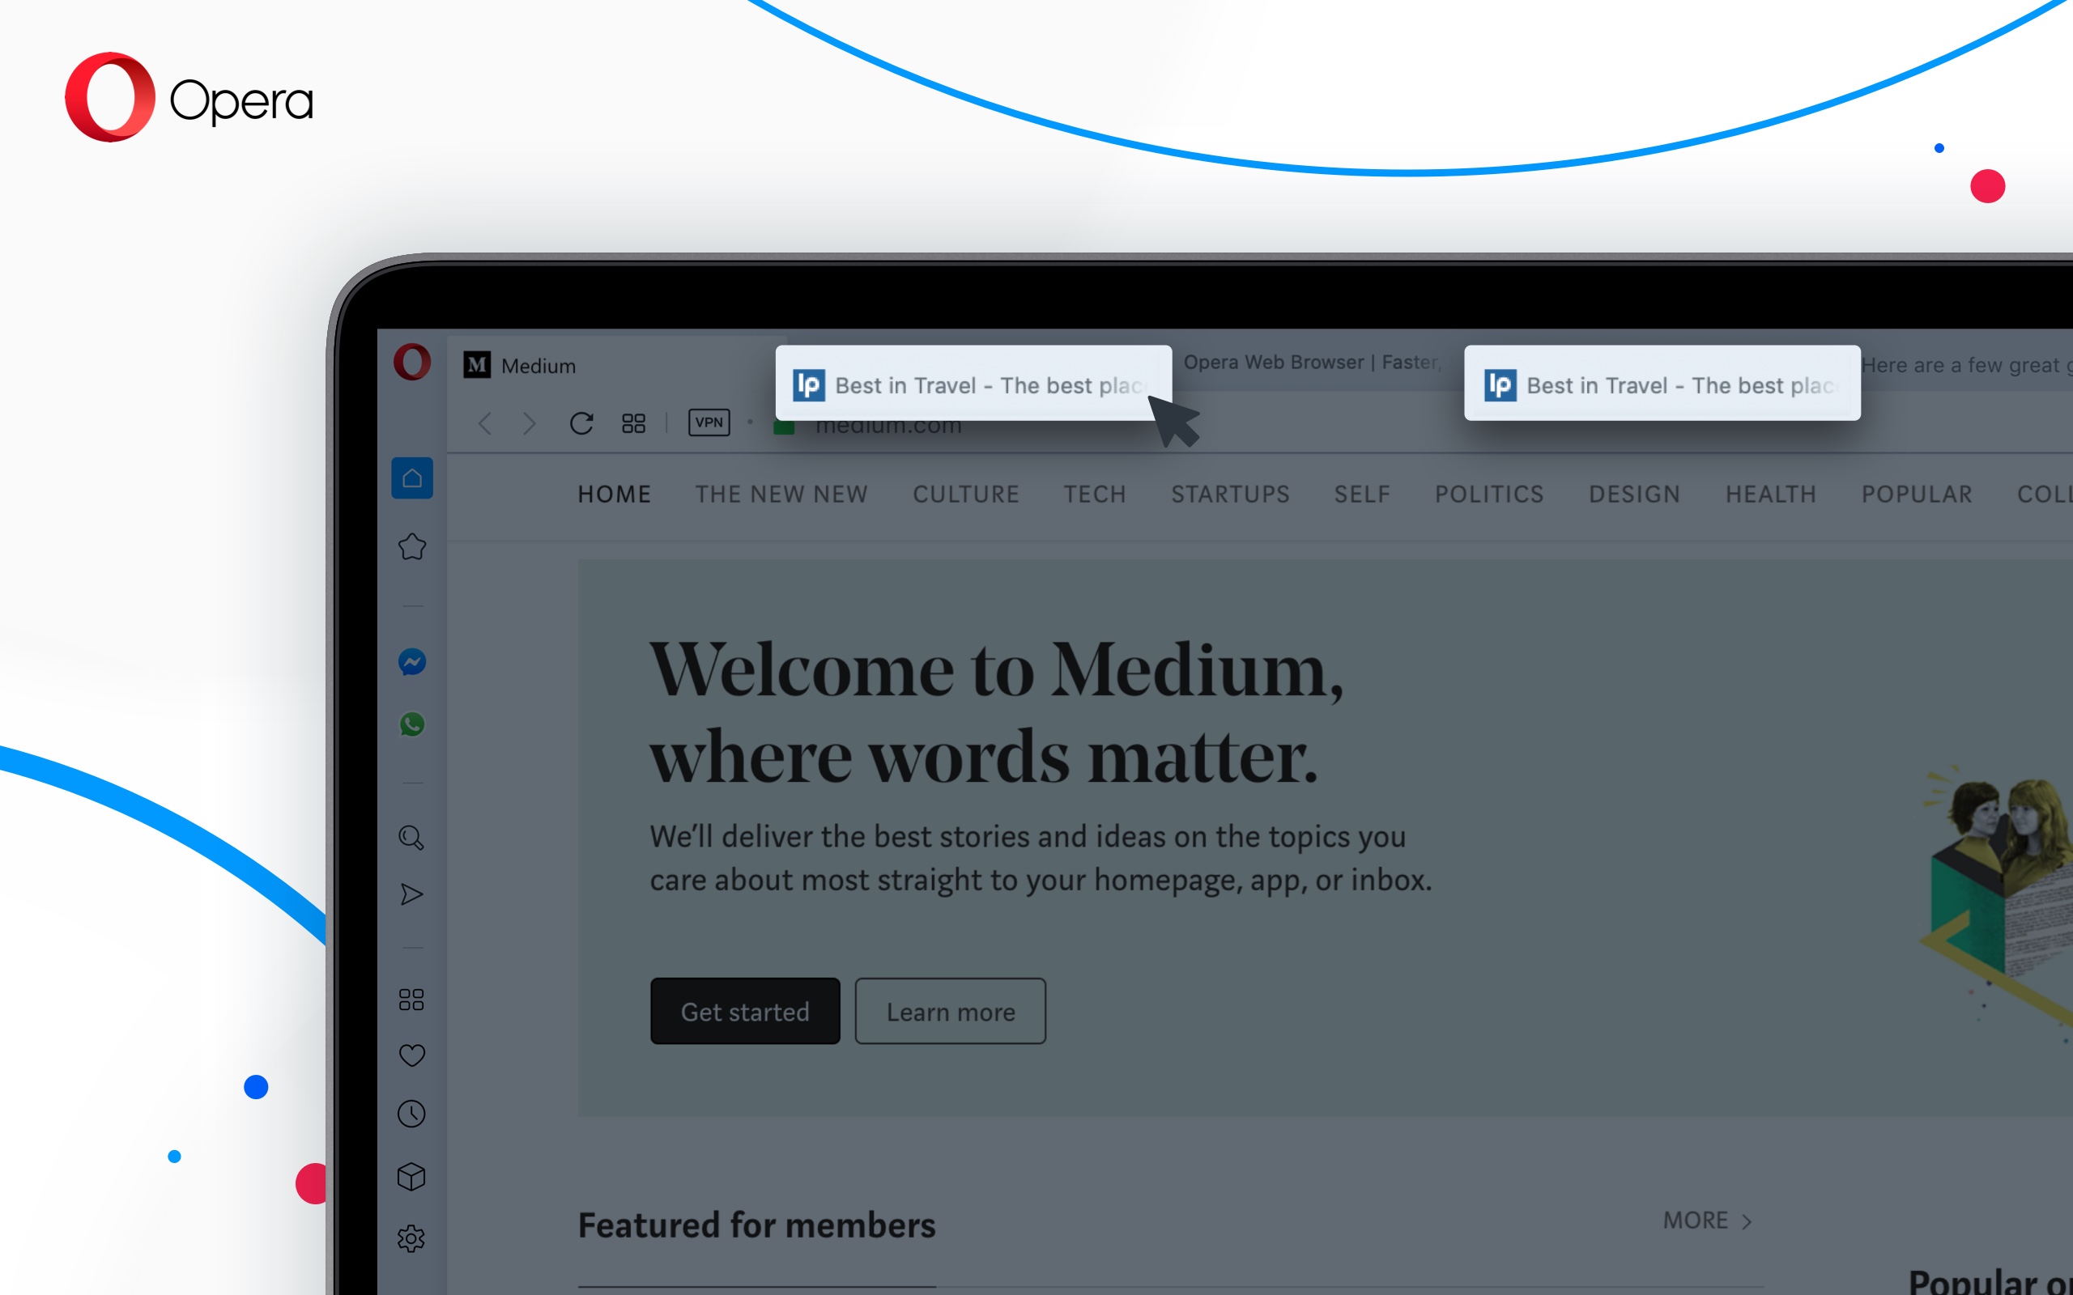Open CULTURE section
Screen dimensions: 2073x1295
(x=966, y=495)
